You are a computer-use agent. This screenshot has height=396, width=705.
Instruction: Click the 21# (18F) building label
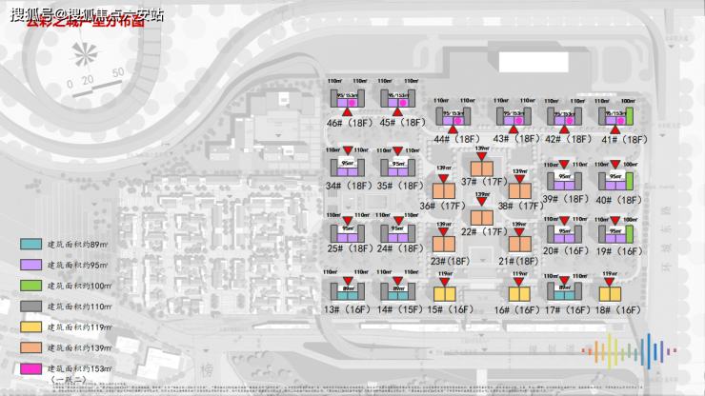(519, 260)
